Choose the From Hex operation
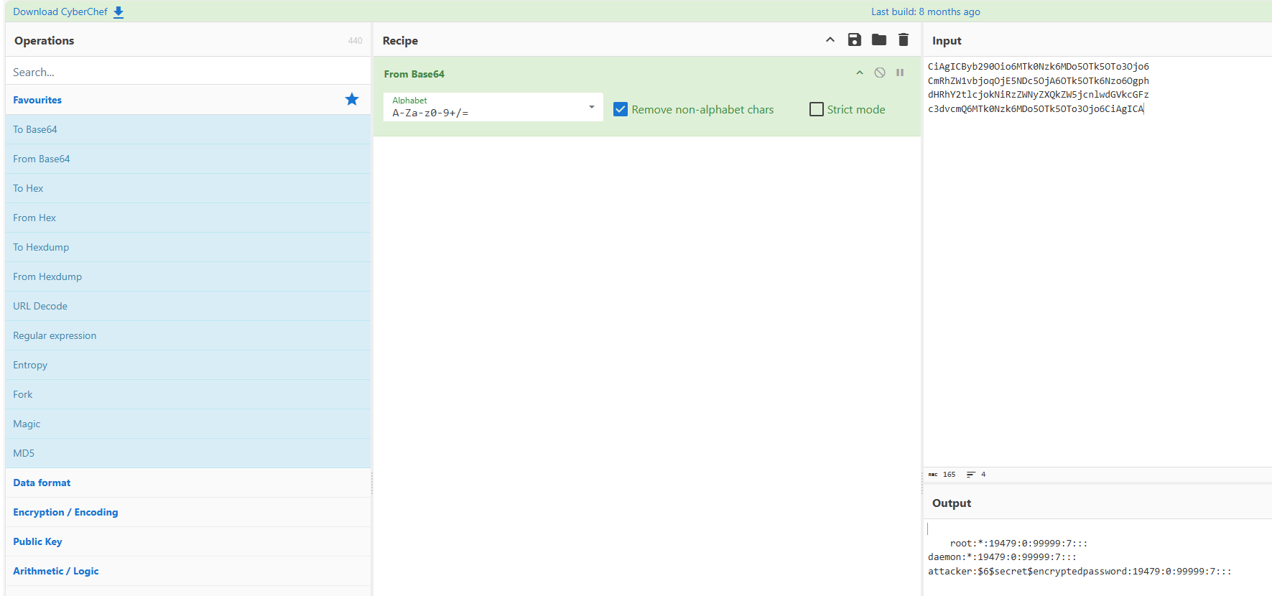 point(188,218)
